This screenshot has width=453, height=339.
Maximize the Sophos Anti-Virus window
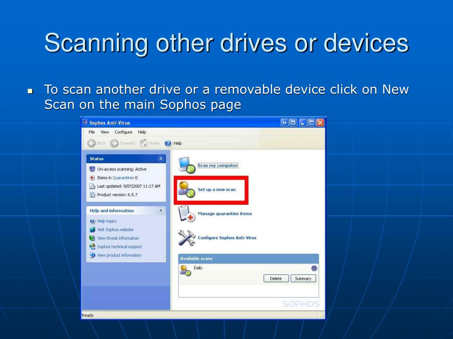point(312,123)
